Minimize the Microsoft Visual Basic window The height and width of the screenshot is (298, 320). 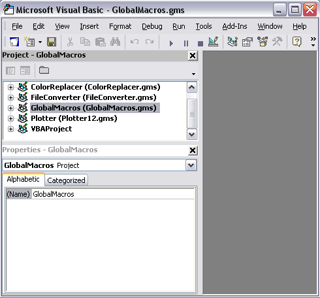(x=280, y=10)
